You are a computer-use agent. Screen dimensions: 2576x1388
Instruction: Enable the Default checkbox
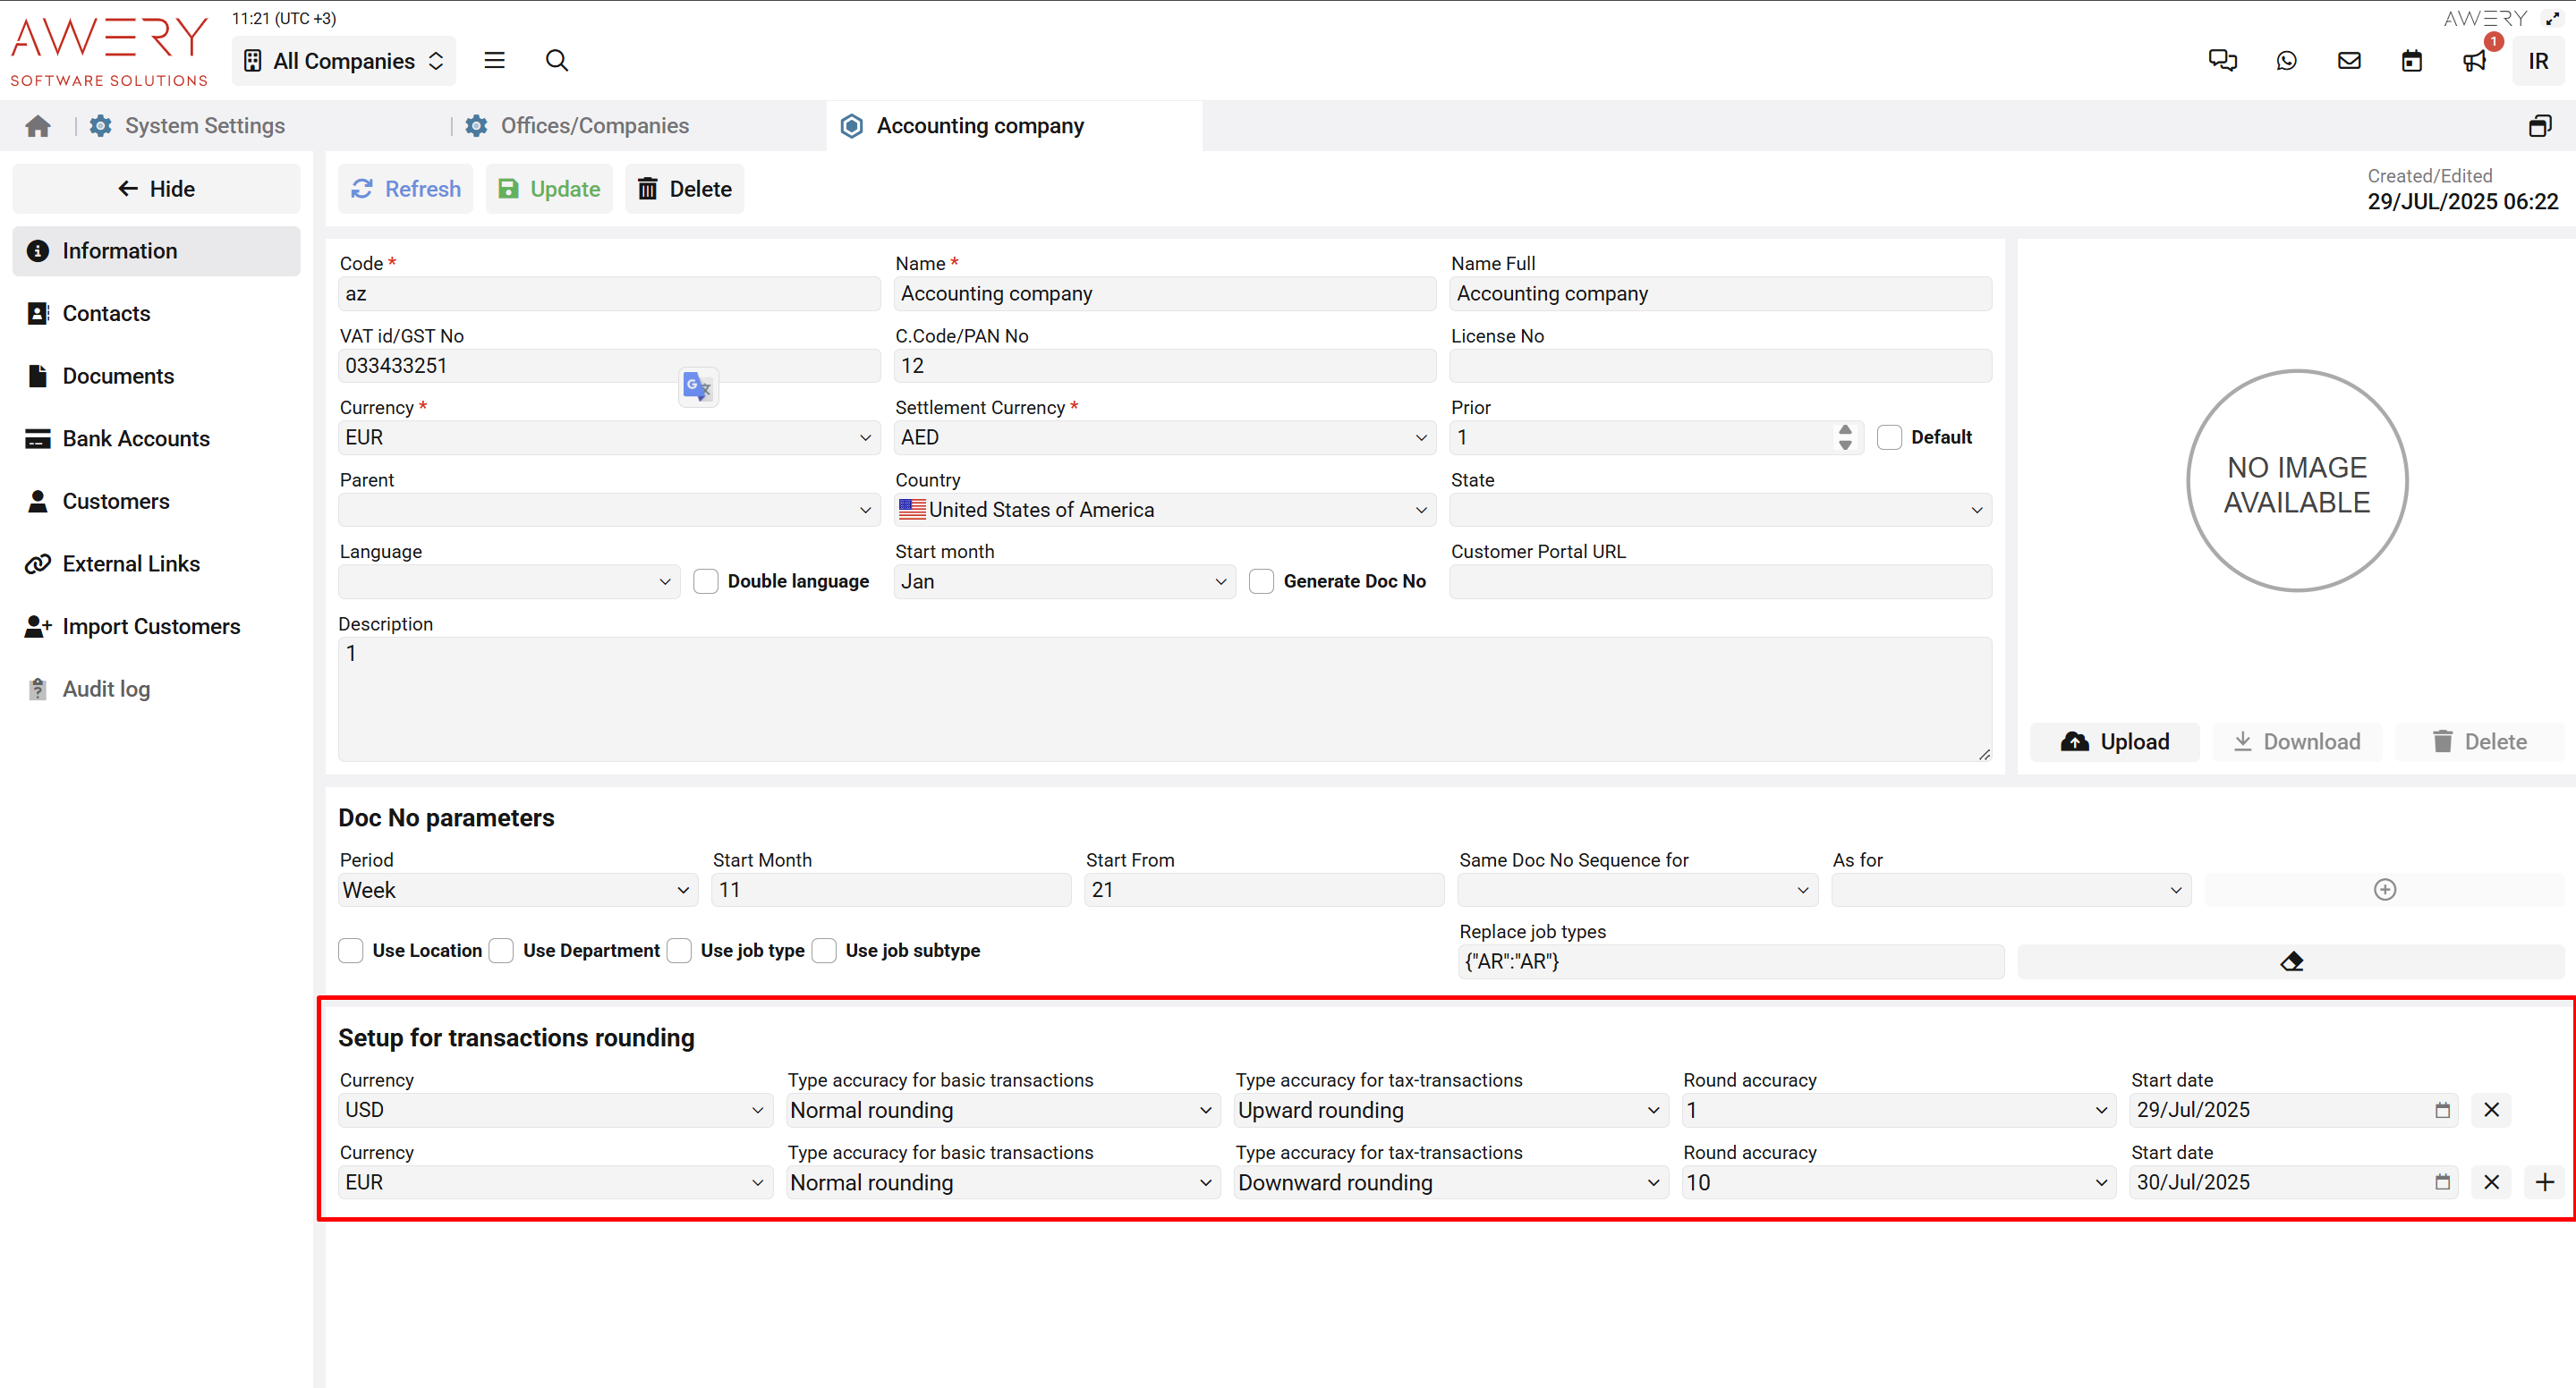coord(1889,437)
